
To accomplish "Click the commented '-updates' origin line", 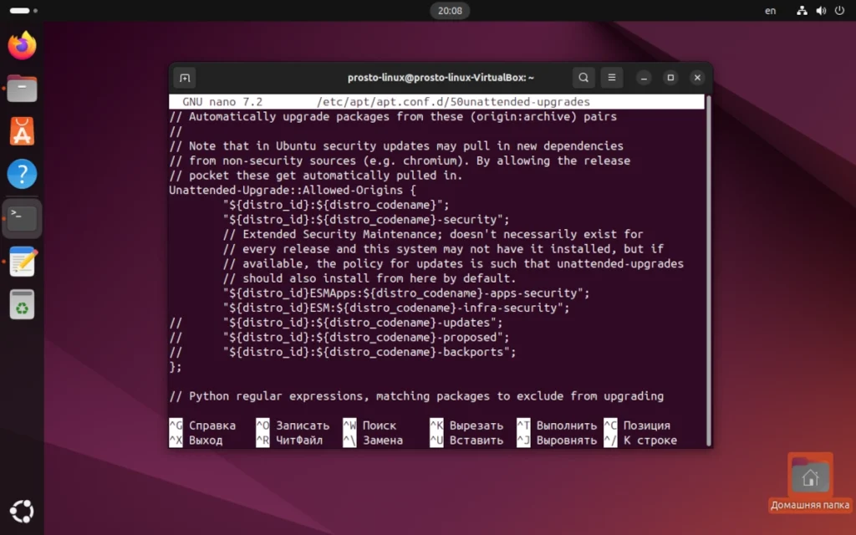I will 336,323.
